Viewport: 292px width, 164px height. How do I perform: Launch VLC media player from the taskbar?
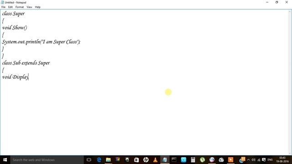click(x=155, y=160)
